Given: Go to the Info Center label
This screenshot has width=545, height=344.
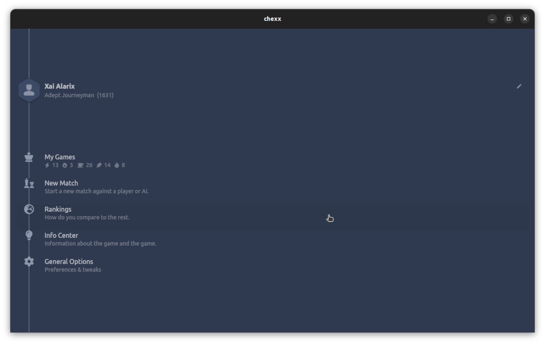Looking at the screenshot, I should click(61, 235).
